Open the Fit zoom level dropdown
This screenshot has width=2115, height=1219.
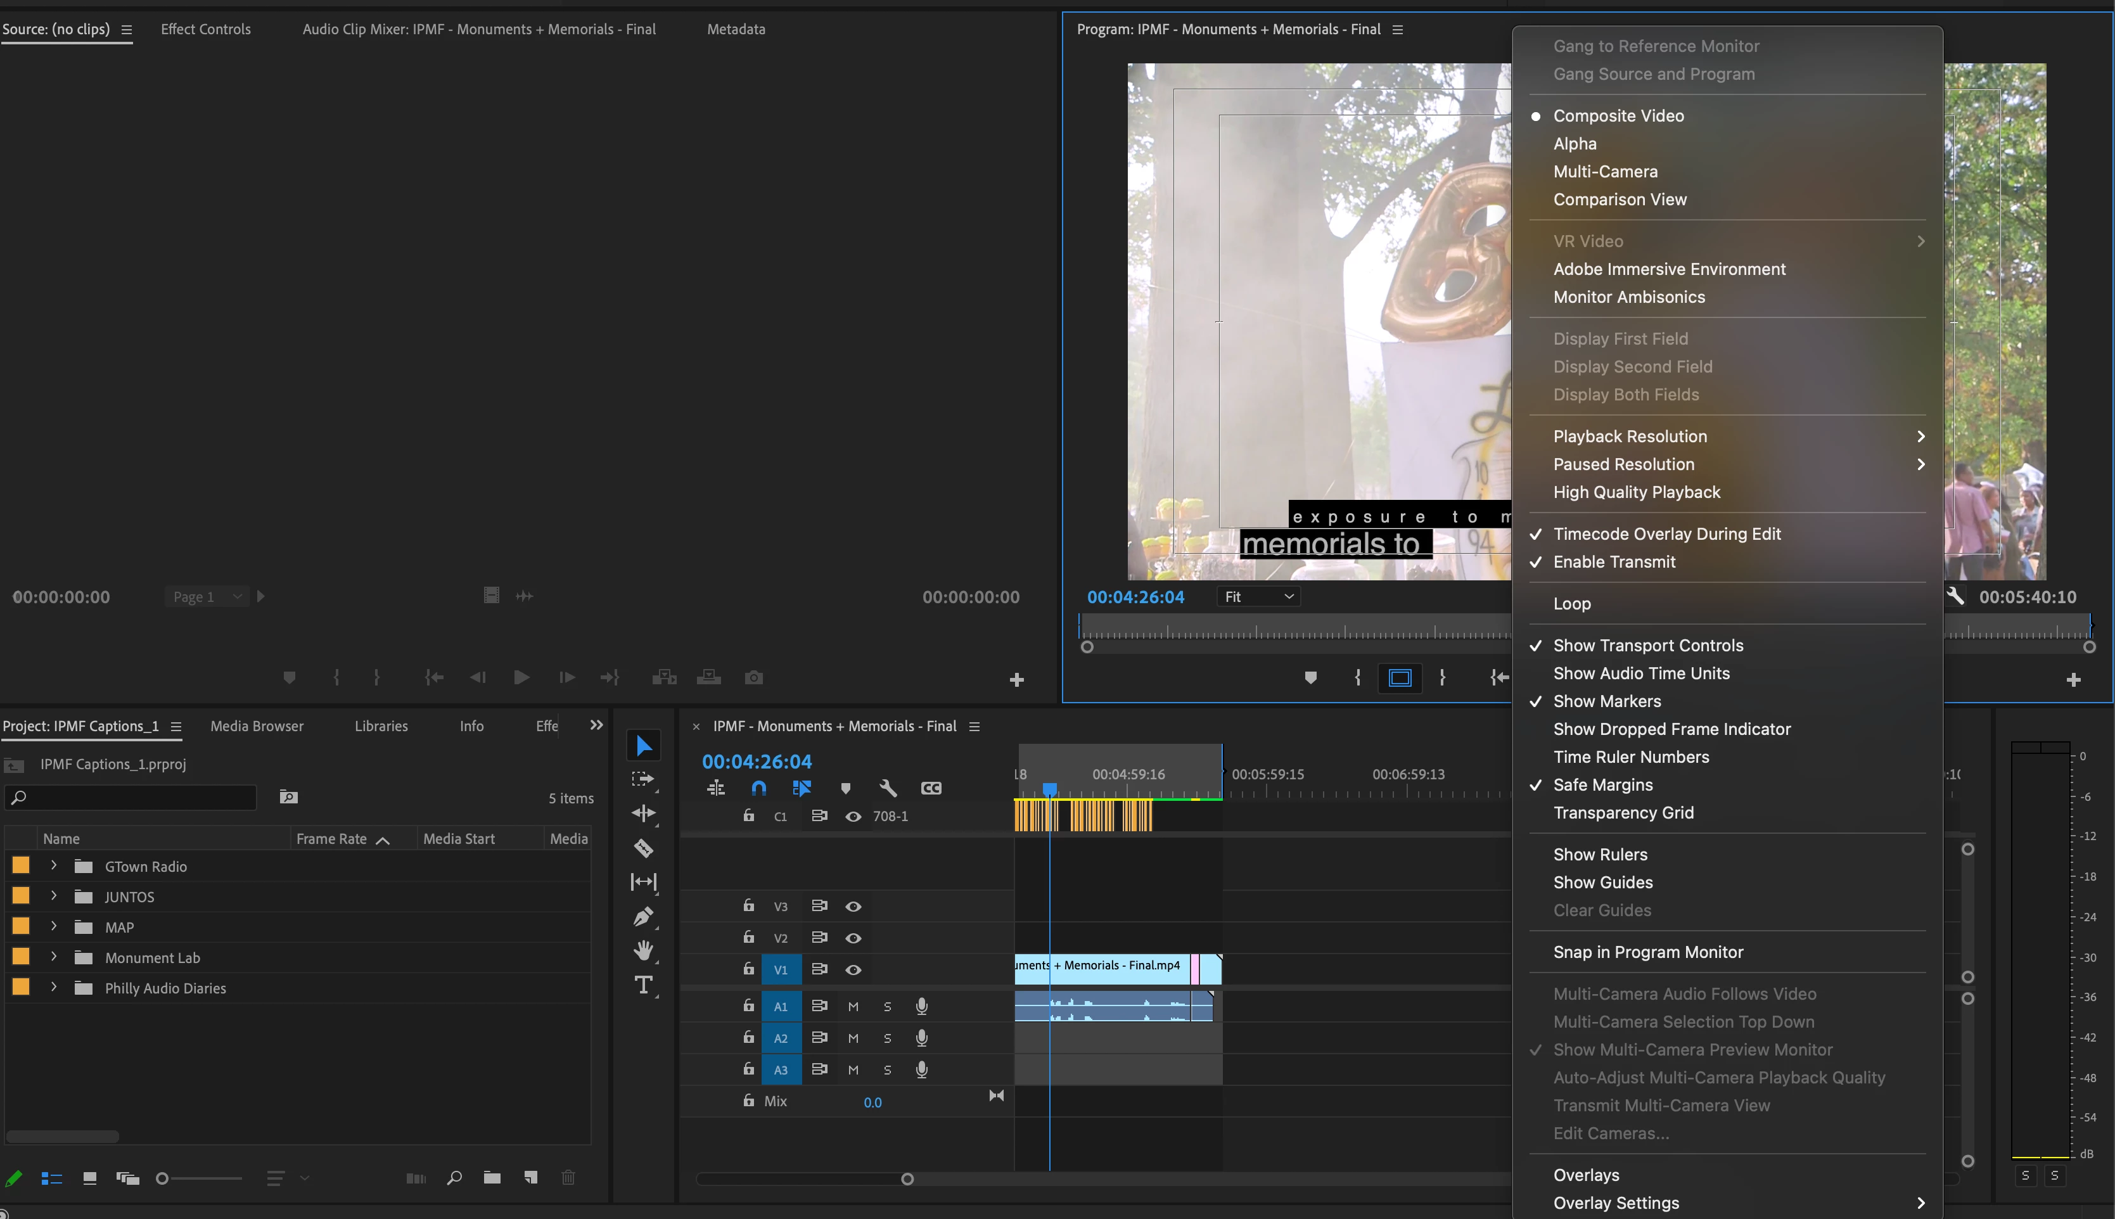pyautogui.click(x=1258, y=597)
